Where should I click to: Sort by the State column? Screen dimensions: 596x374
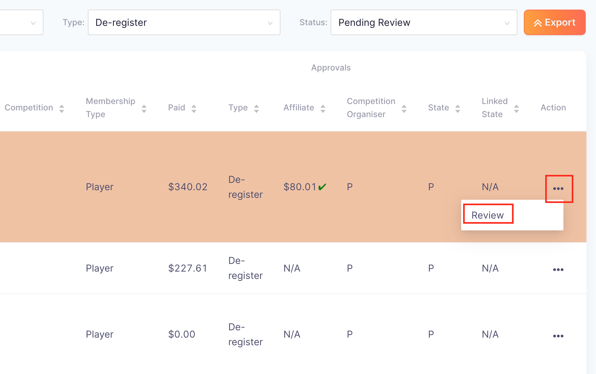coord(458,108)
